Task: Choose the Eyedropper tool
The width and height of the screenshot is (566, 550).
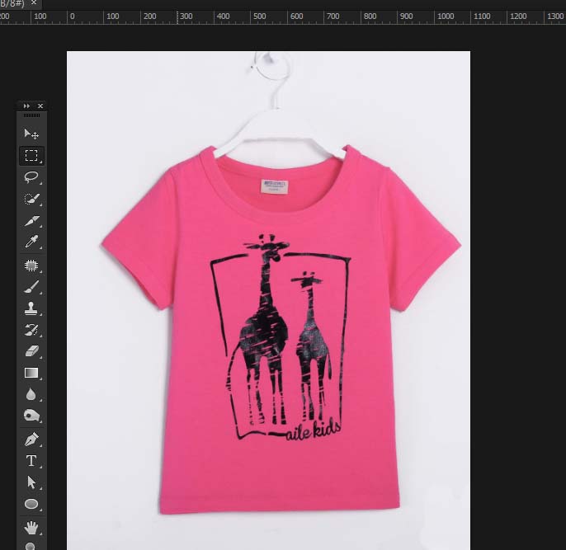Action: click(31, 242)
